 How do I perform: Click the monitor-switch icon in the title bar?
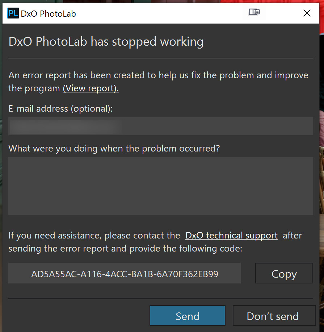click(254, 13)
